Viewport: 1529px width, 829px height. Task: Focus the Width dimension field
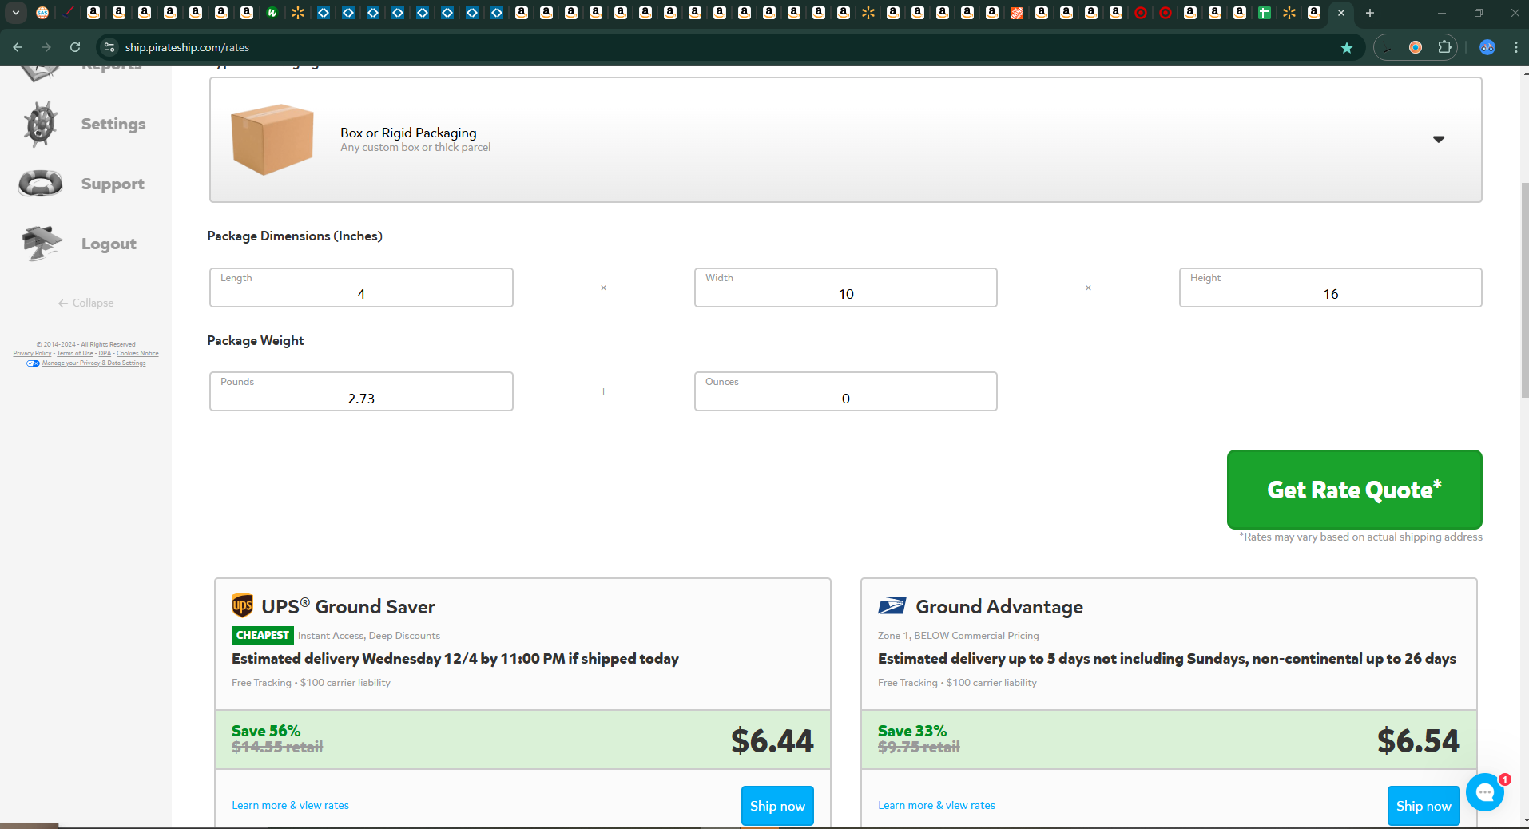point(845,288)
